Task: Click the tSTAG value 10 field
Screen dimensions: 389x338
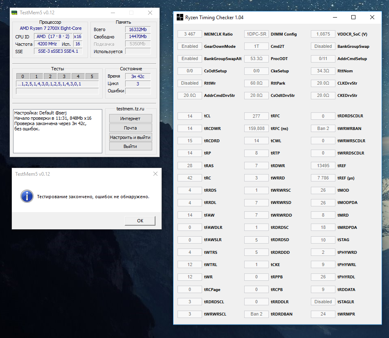Action: coord(323,240)
